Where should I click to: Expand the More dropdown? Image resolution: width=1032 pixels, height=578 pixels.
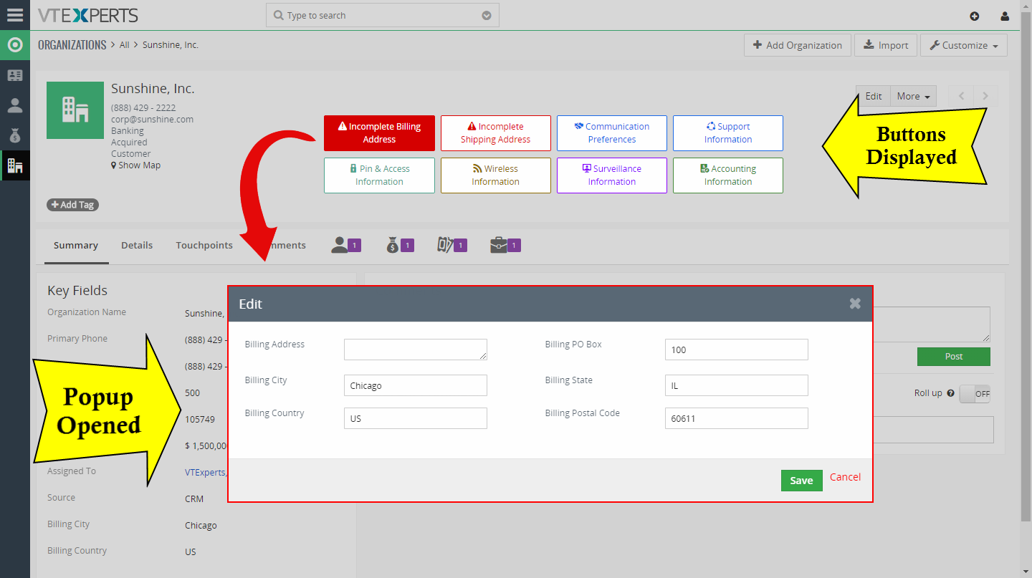tap(913, 96)
